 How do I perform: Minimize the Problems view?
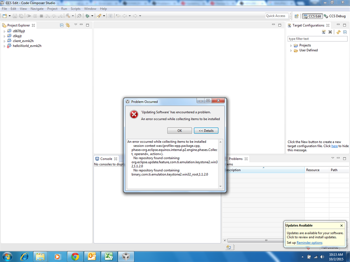coord(338,158)
